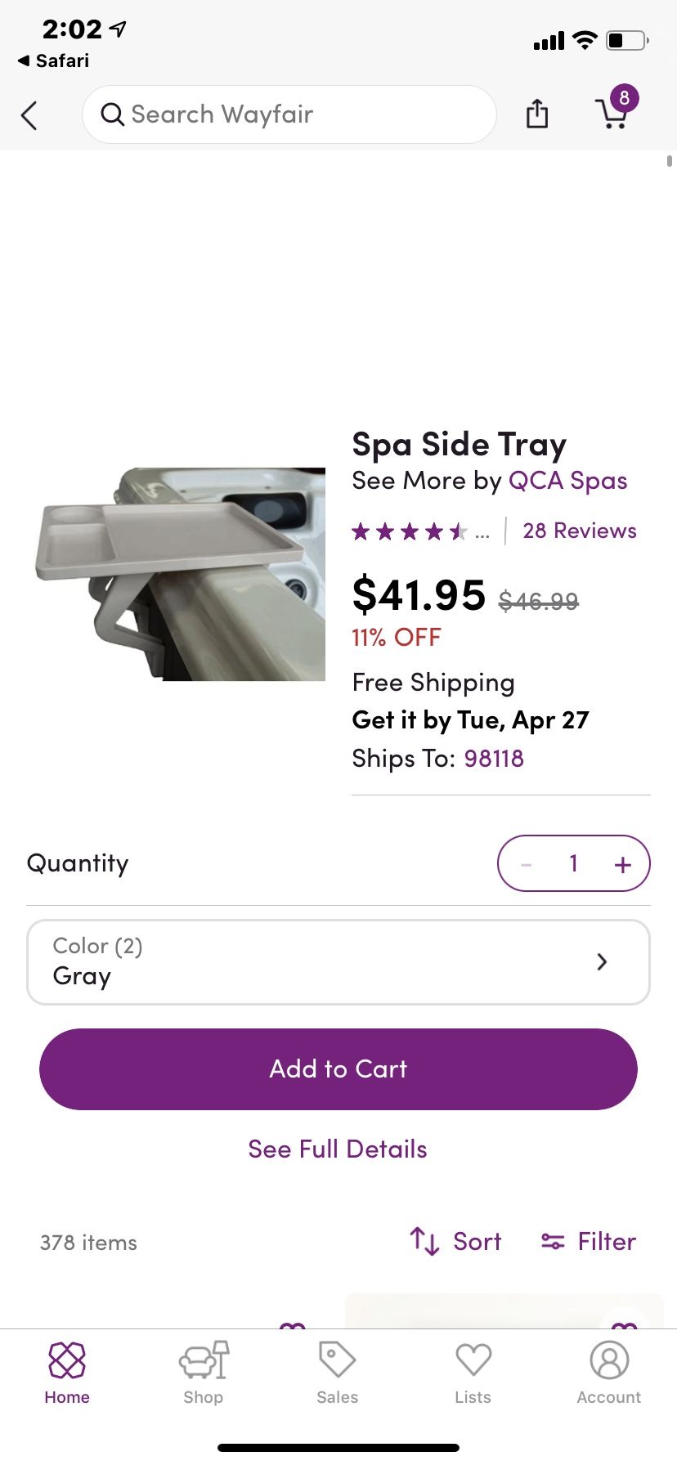Expand the Color options chevron

pos(602,961)
